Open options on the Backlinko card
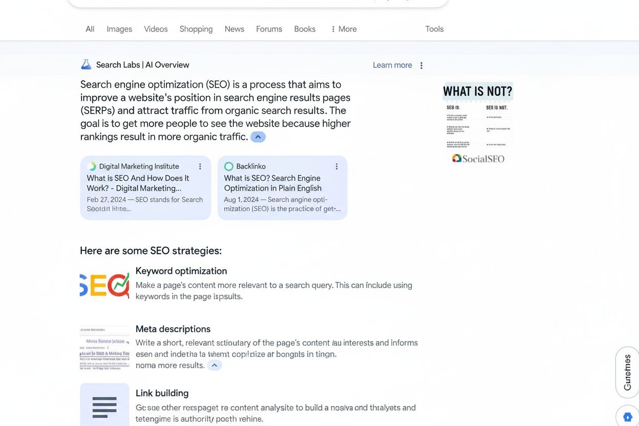The width and height of the screenshot is (639, 426). pyautogui.click(x=336, y=166)
